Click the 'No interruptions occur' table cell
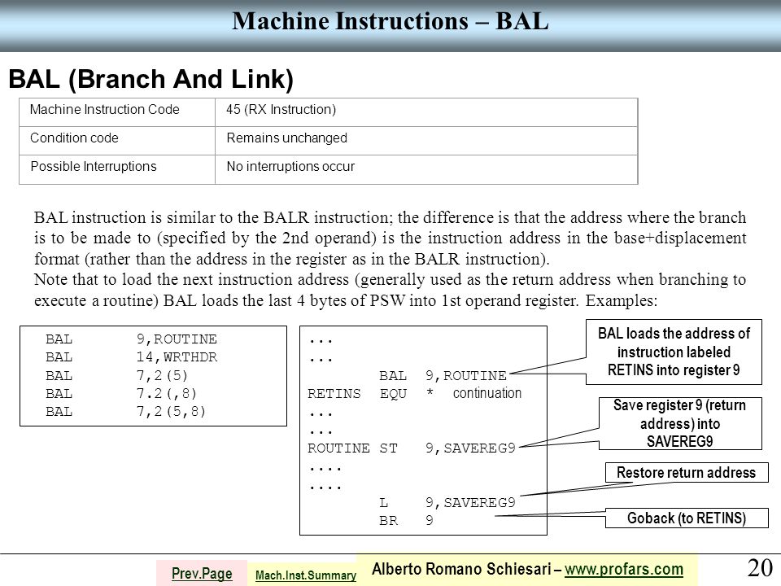 [426, 169]
